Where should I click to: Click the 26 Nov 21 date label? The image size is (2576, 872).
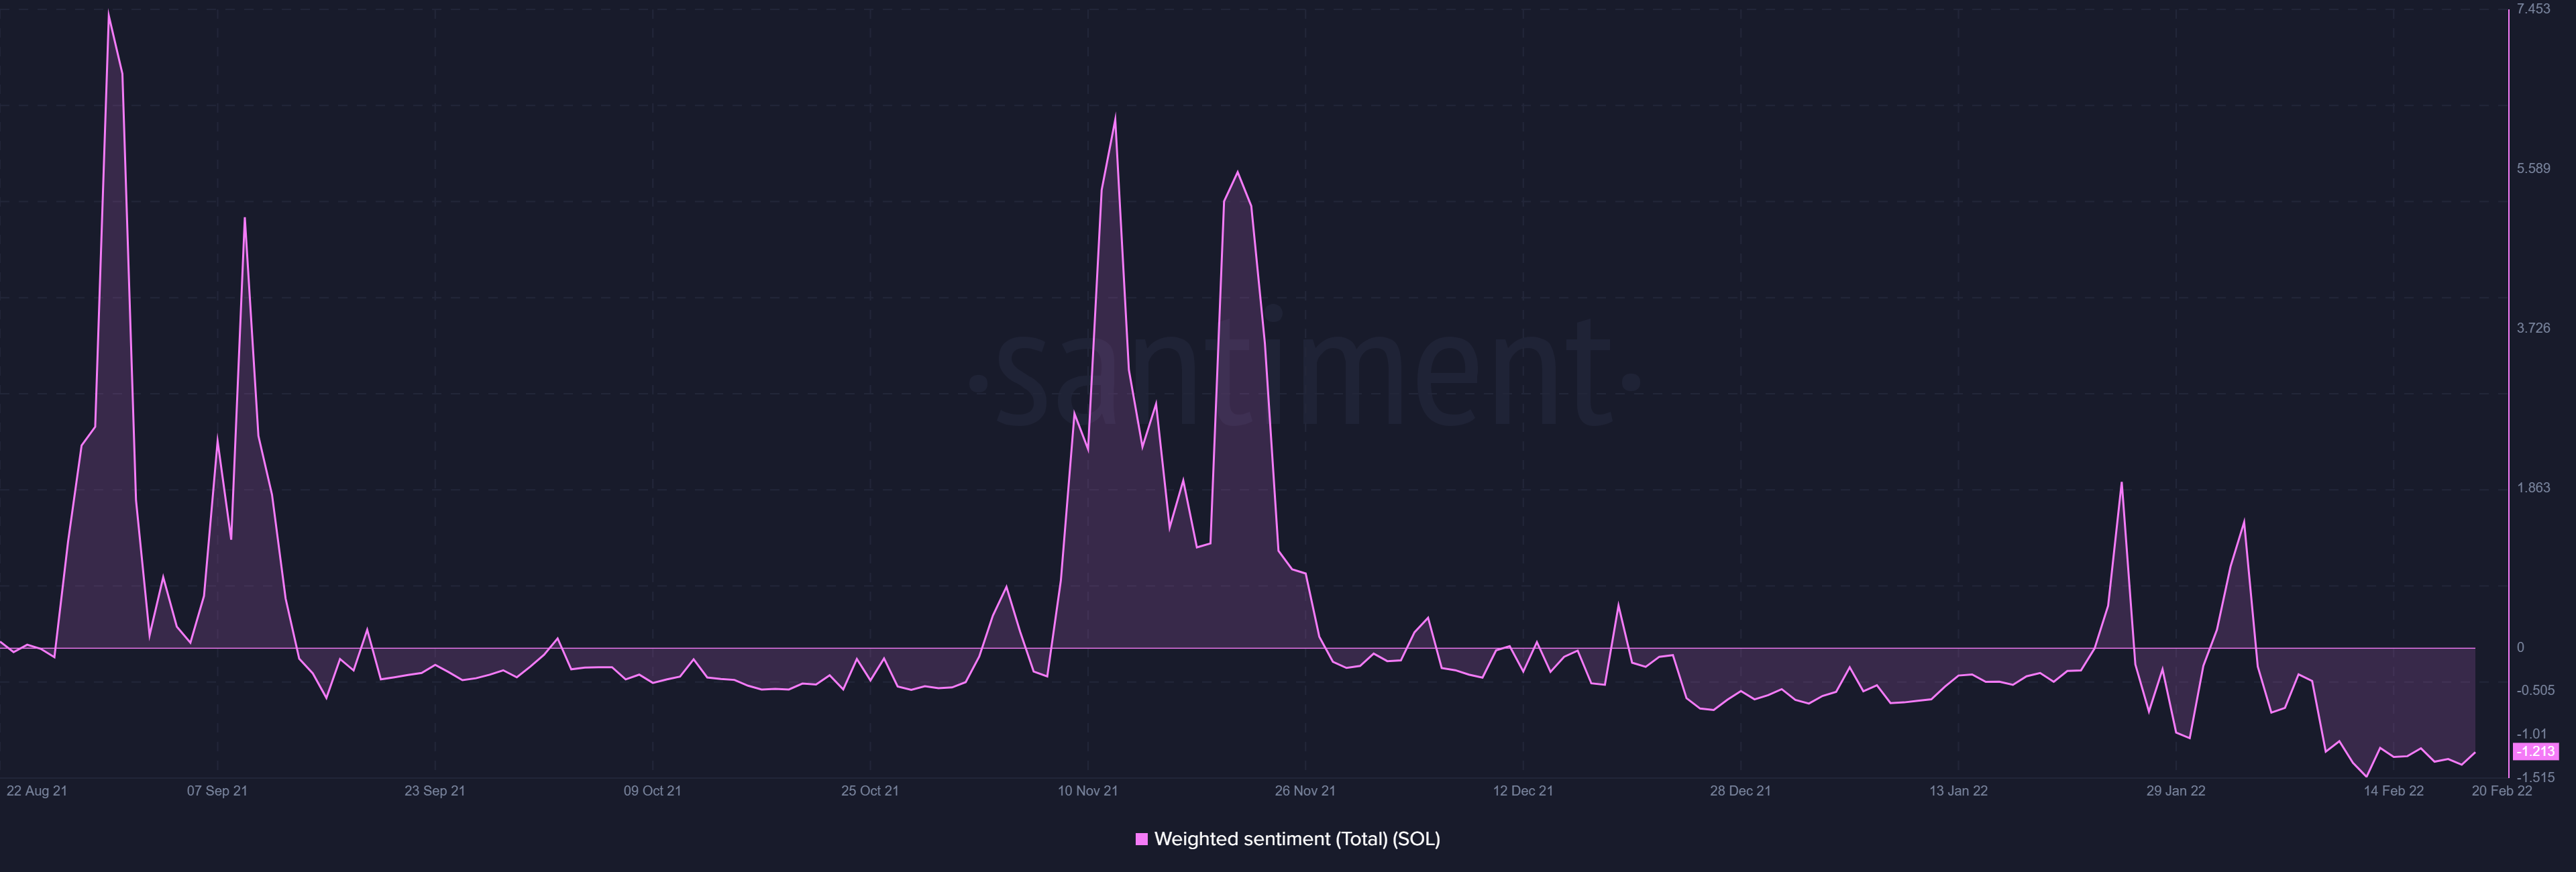tap(1305, 791)
